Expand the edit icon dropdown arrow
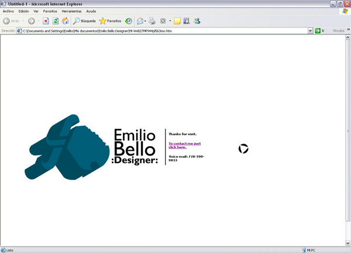This screenshot has height=253, width=351. point(170,21)
